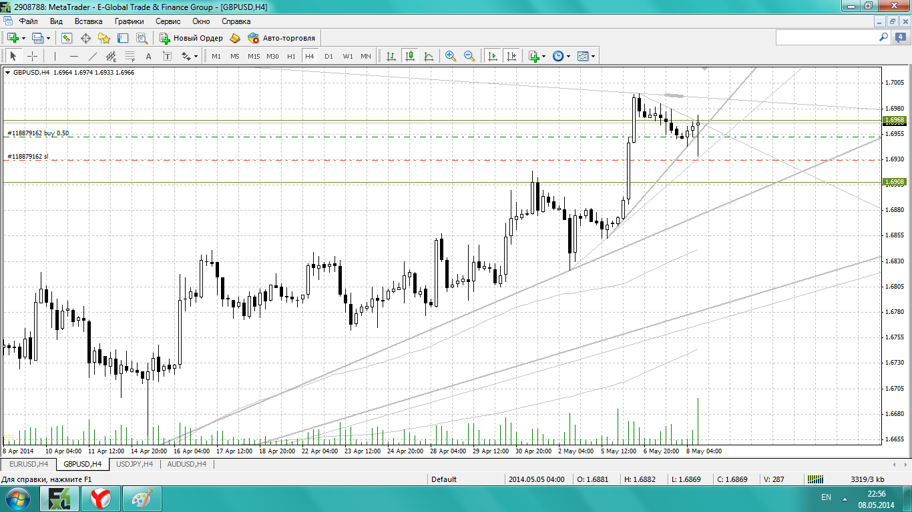Select the arrow cursor tool

point(13,56)
